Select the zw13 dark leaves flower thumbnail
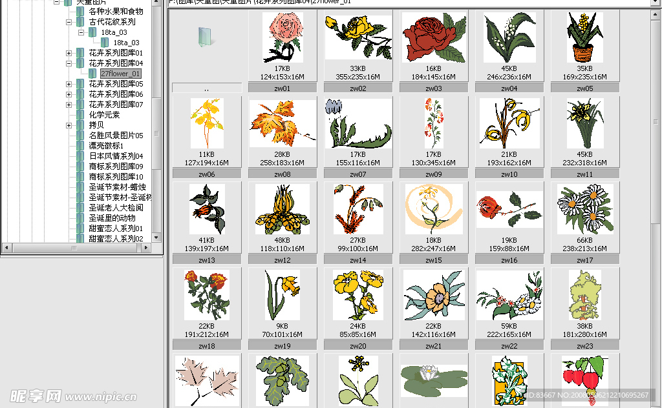Screen dimensions: 662x408 pos(207,209)
